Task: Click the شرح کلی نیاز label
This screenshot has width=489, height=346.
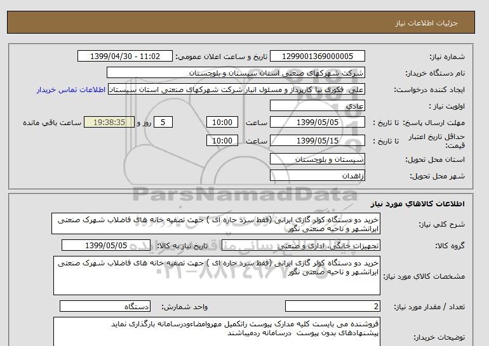Action: (x=441, y=224)
